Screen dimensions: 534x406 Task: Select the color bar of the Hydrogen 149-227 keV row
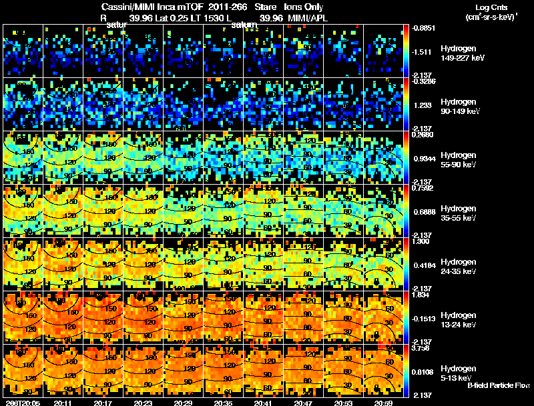[x=406, y=51]
